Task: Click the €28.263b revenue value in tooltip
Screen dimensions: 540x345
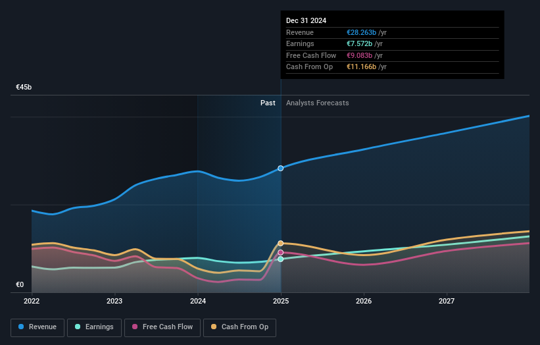Action: click(361, 32)
